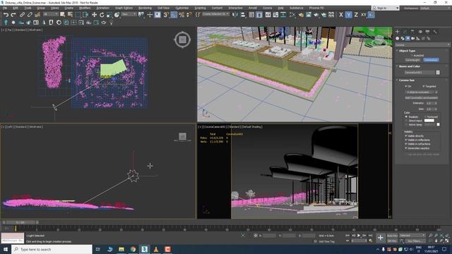The width and height of the screenshot is (452, 254).
Task: Open the Create Selection Set dropdown
Action: [215, 14]
